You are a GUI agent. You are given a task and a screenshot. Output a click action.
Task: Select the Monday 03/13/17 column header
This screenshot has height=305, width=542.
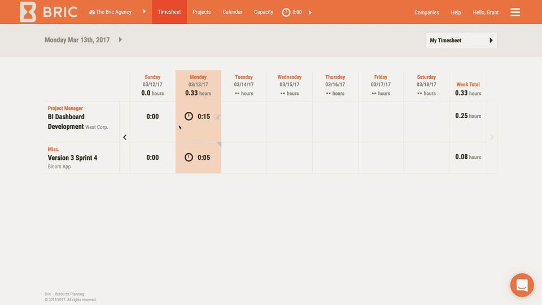pyautogui.click(x=198, y=85)
